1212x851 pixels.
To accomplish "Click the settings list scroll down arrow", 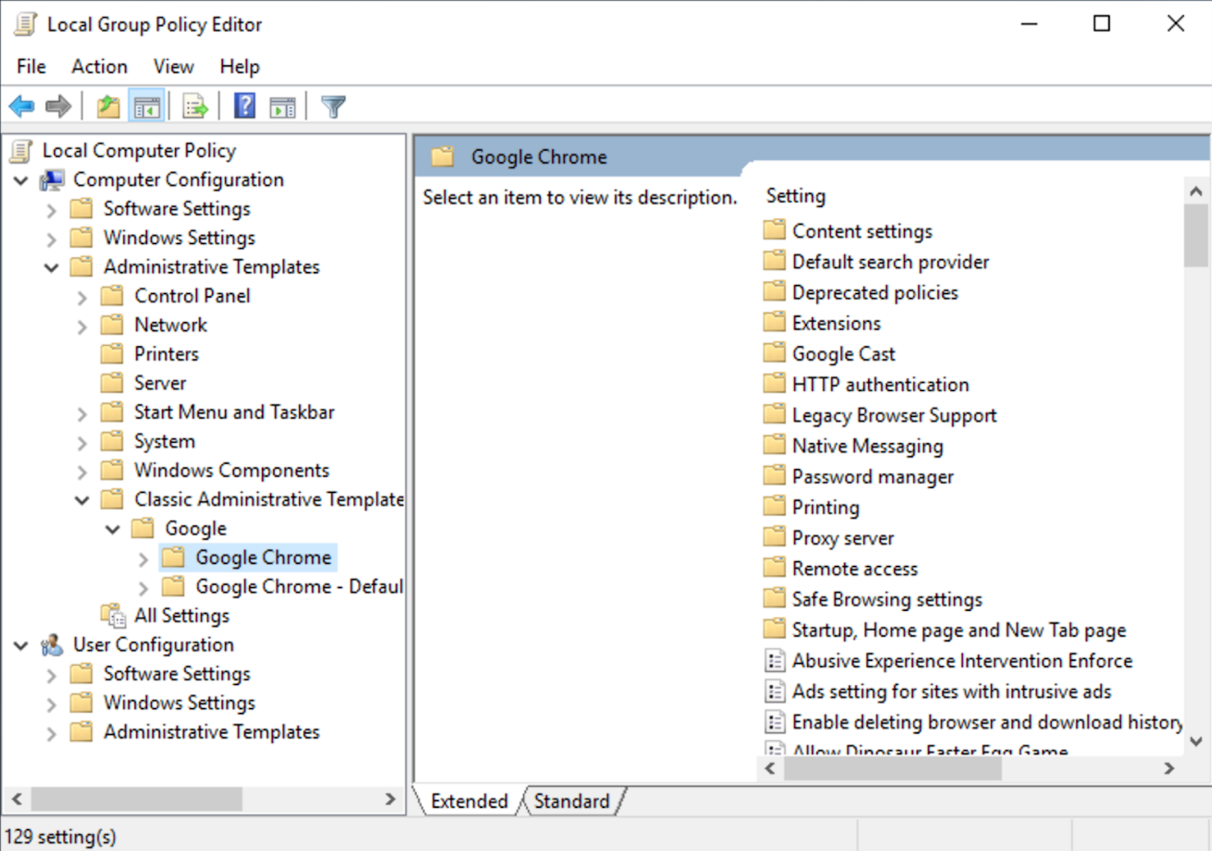I will click(1196, 742).
